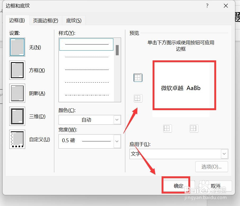Apply the 阴影 (Shadow) border setting
The height and width of the screenshot is (206, 240).
(x=17, y=93)
